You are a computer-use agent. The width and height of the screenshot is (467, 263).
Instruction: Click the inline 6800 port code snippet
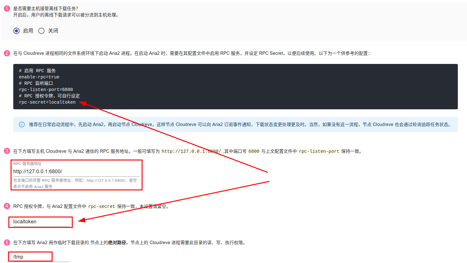[x=254, y=151]
